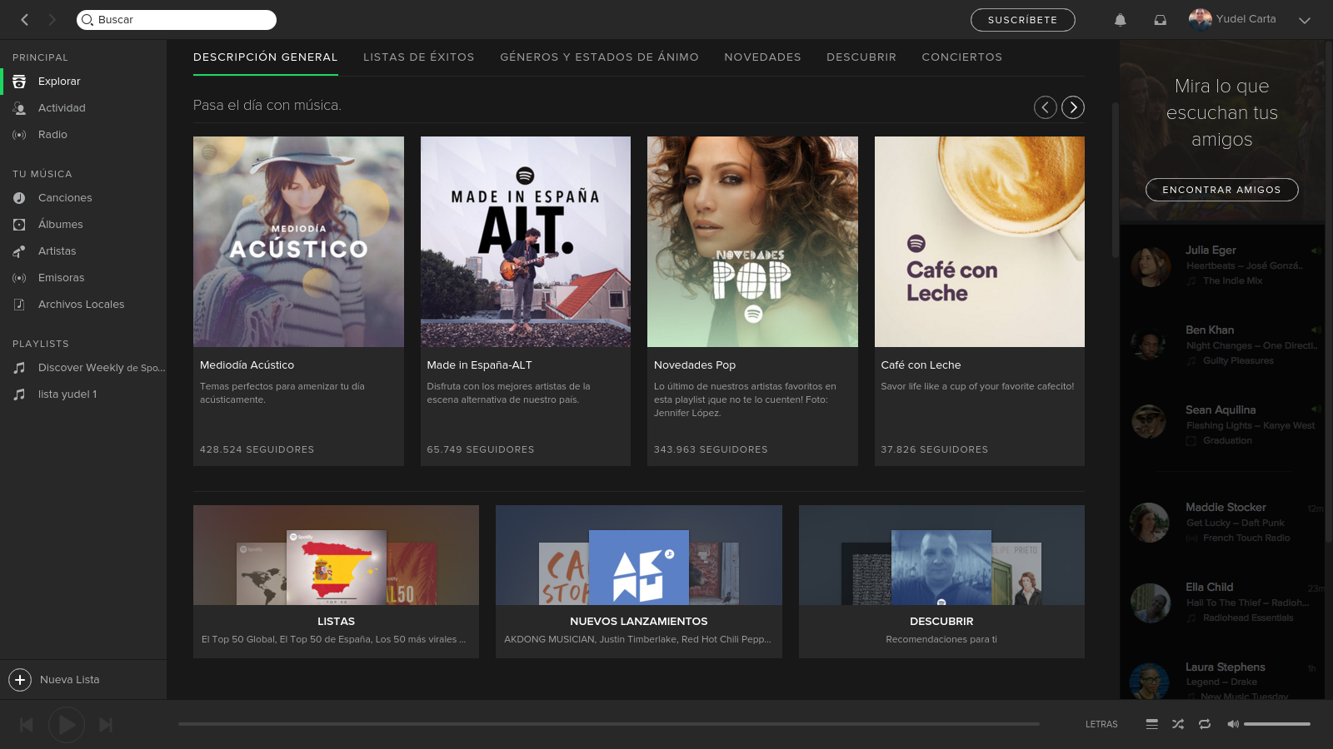
Task: Open Maddie Stocker friend activity
Action: [x=1222, y=523]
